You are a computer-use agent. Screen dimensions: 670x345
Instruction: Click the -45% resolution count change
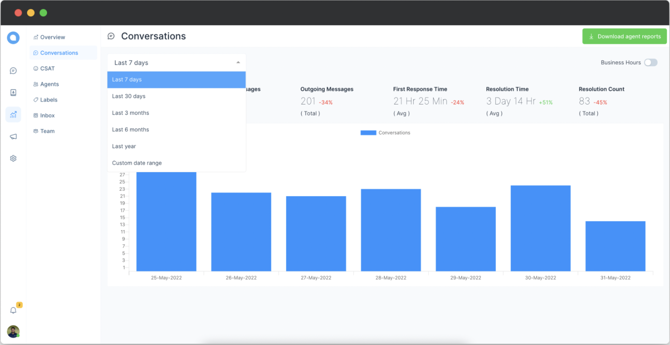pyautogui.click(x=601, y=103)
